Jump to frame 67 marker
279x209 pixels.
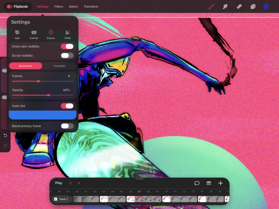tap(139, 192)
